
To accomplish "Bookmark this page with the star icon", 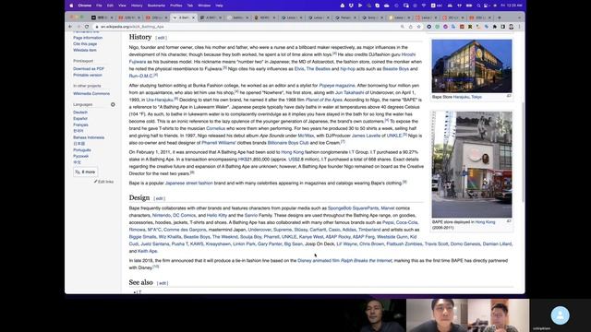I will 418,27.
